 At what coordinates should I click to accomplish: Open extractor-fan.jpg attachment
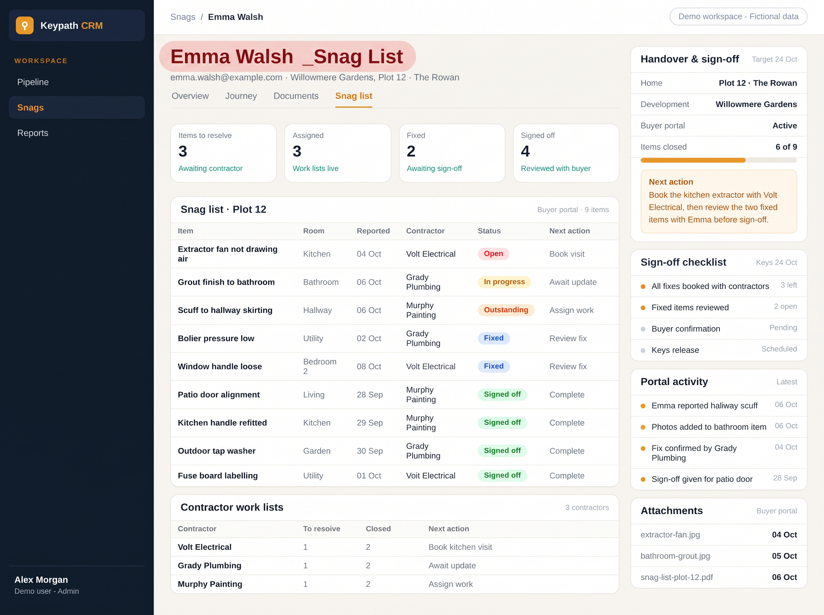click(x=718, y=535)
